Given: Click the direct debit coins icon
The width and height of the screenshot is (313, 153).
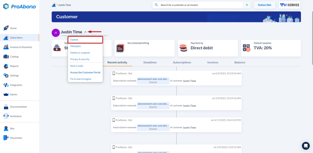Looking at the screenshot, I should point(183,48).
